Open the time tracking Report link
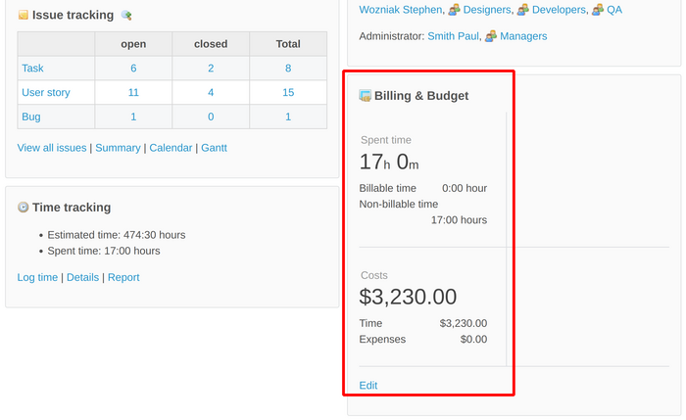Screen dimensions: 686x420 pos(123,277)
